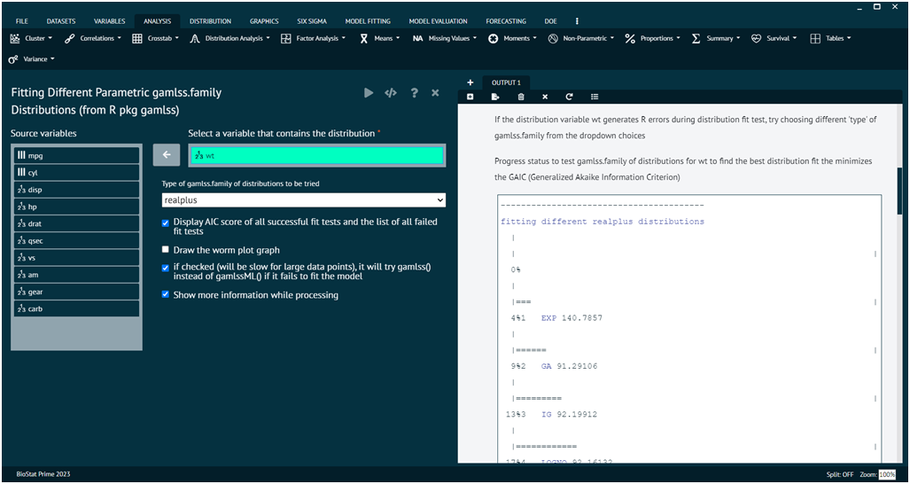Select vs variable

76,258
